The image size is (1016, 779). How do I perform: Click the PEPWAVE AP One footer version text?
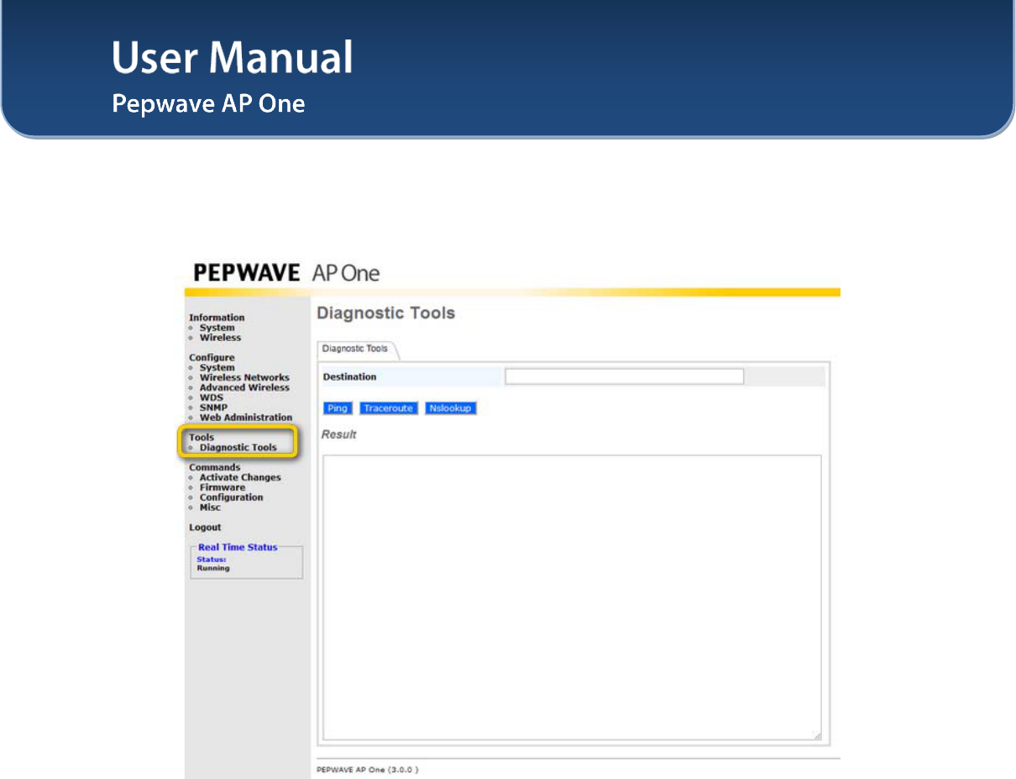point(368,769)
